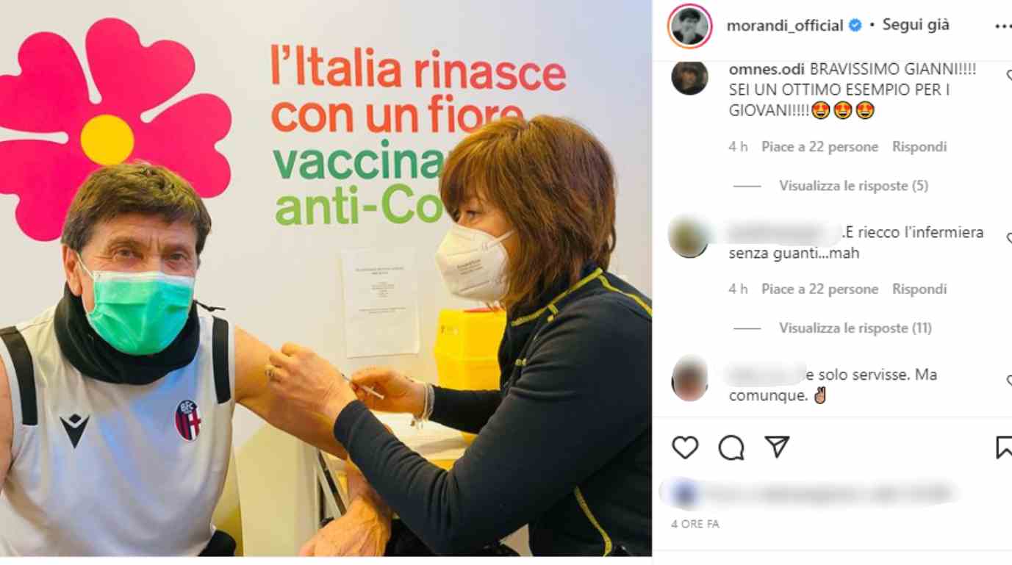1012x565 pixels.
Task: Open comments with speech bubble icon
Action: pyautogui.click(x=731, y=447)
